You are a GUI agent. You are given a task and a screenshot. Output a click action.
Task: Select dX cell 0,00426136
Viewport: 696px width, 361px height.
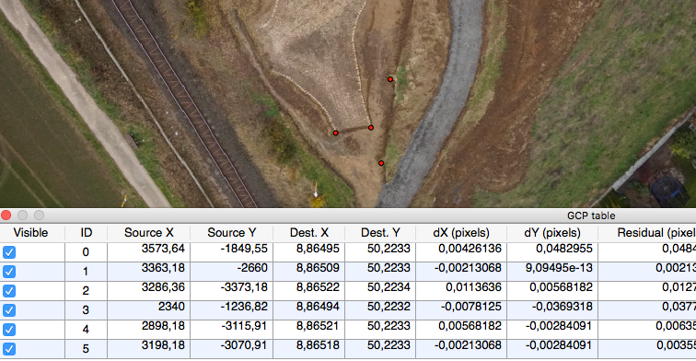pos(461,251)
